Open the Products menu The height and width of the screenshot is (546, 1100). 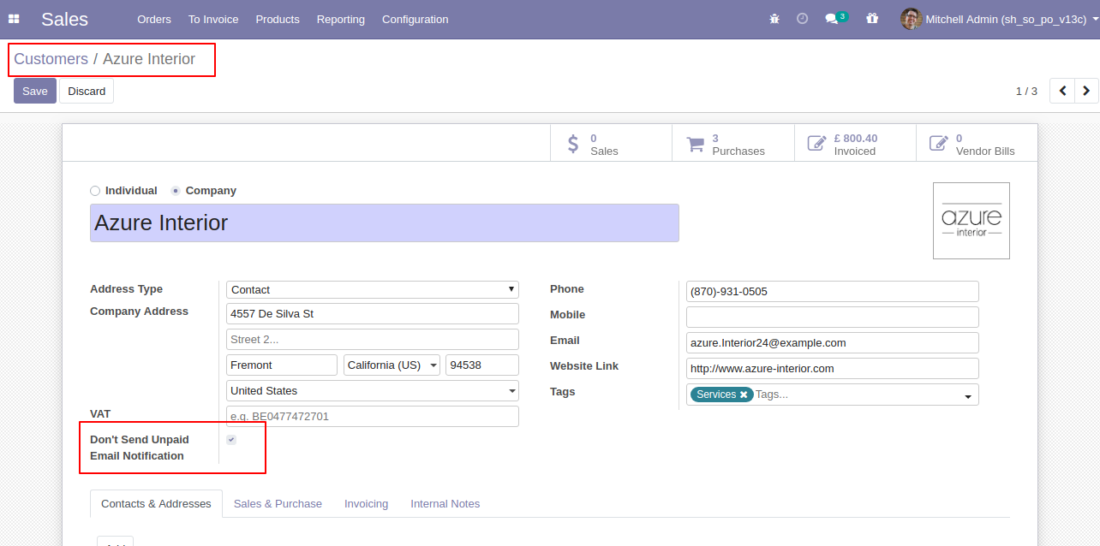(278, 19)
